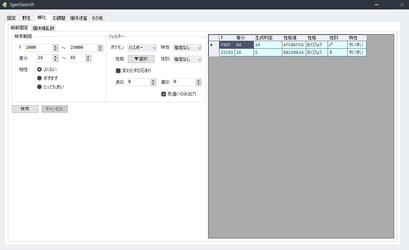Switch to the 個体値乱数 sub-tab
This screenshot has width=409, height=250.
[43, 27]
